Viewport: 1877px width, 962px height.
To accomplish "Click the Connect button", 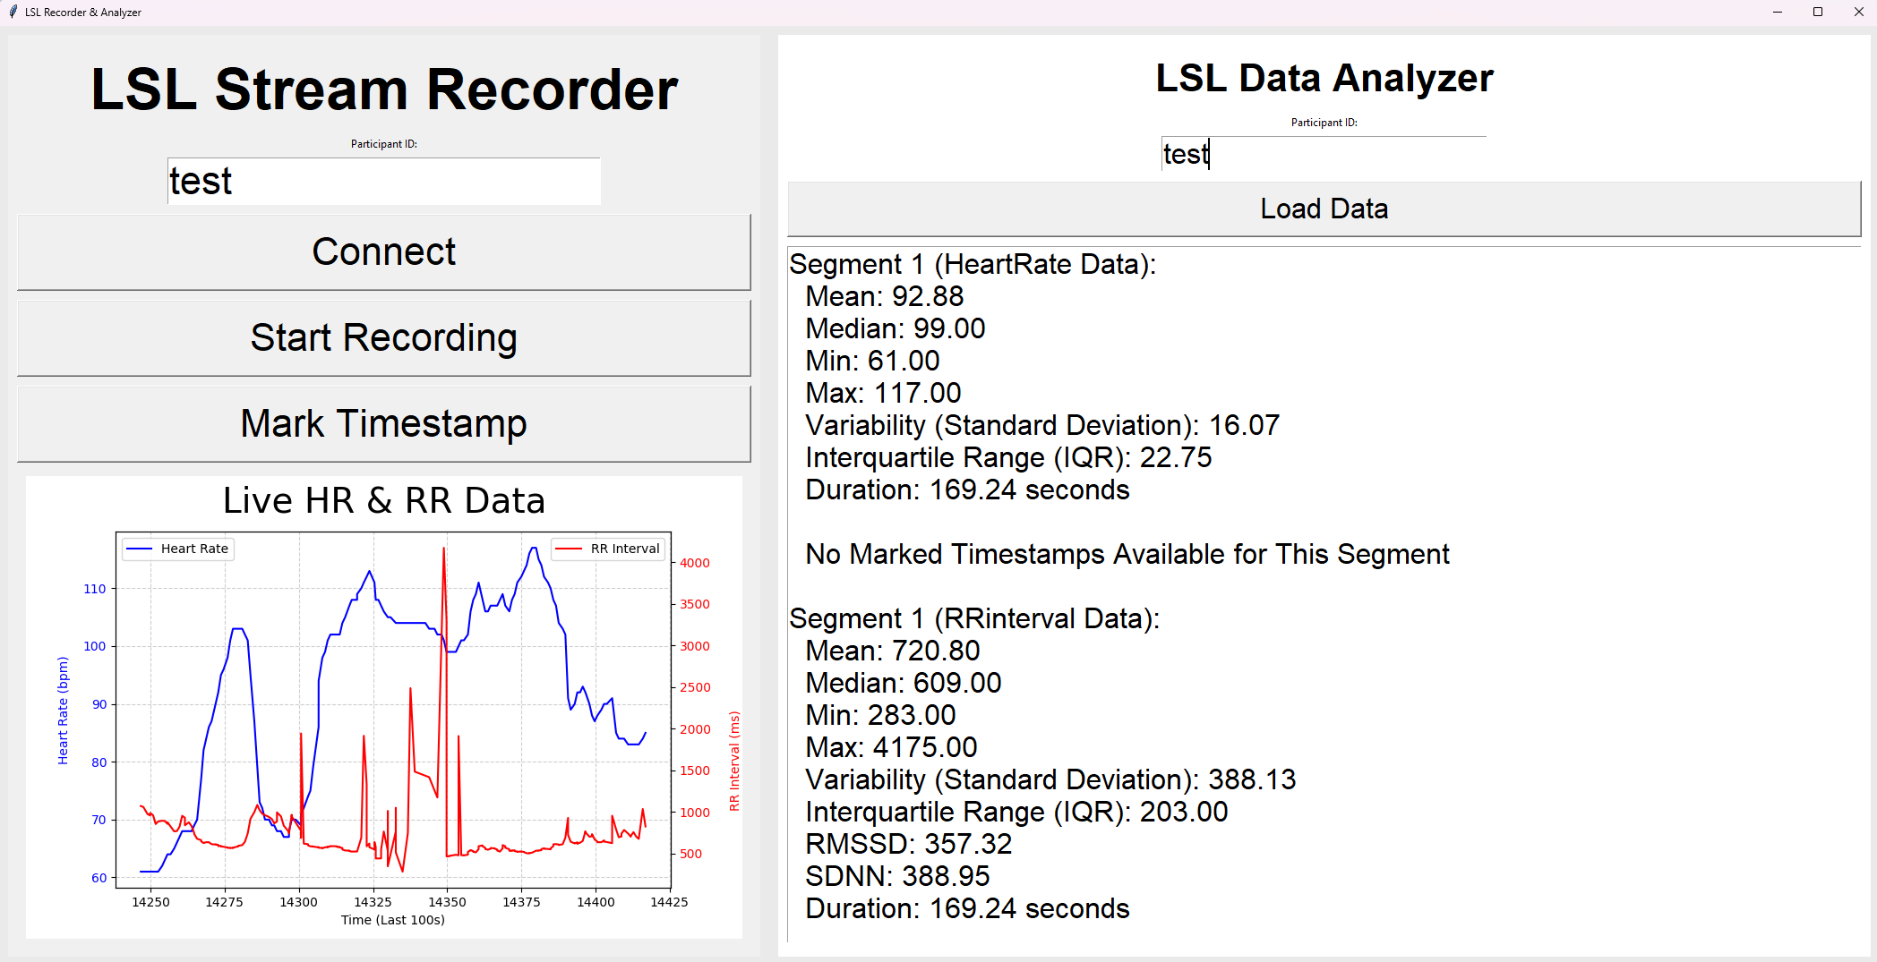I will point(383,251).
